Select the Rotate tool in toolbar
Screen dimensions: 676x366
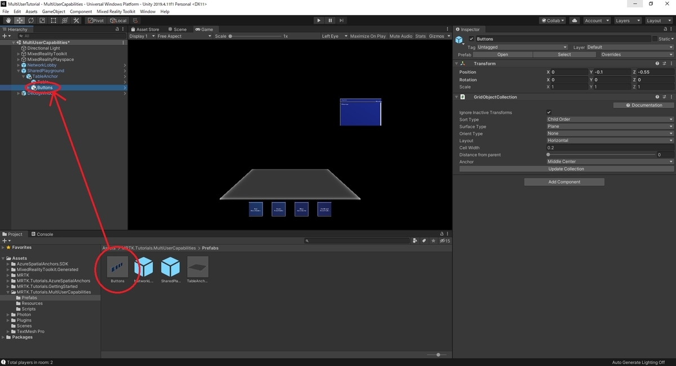(x=31, y=20)
